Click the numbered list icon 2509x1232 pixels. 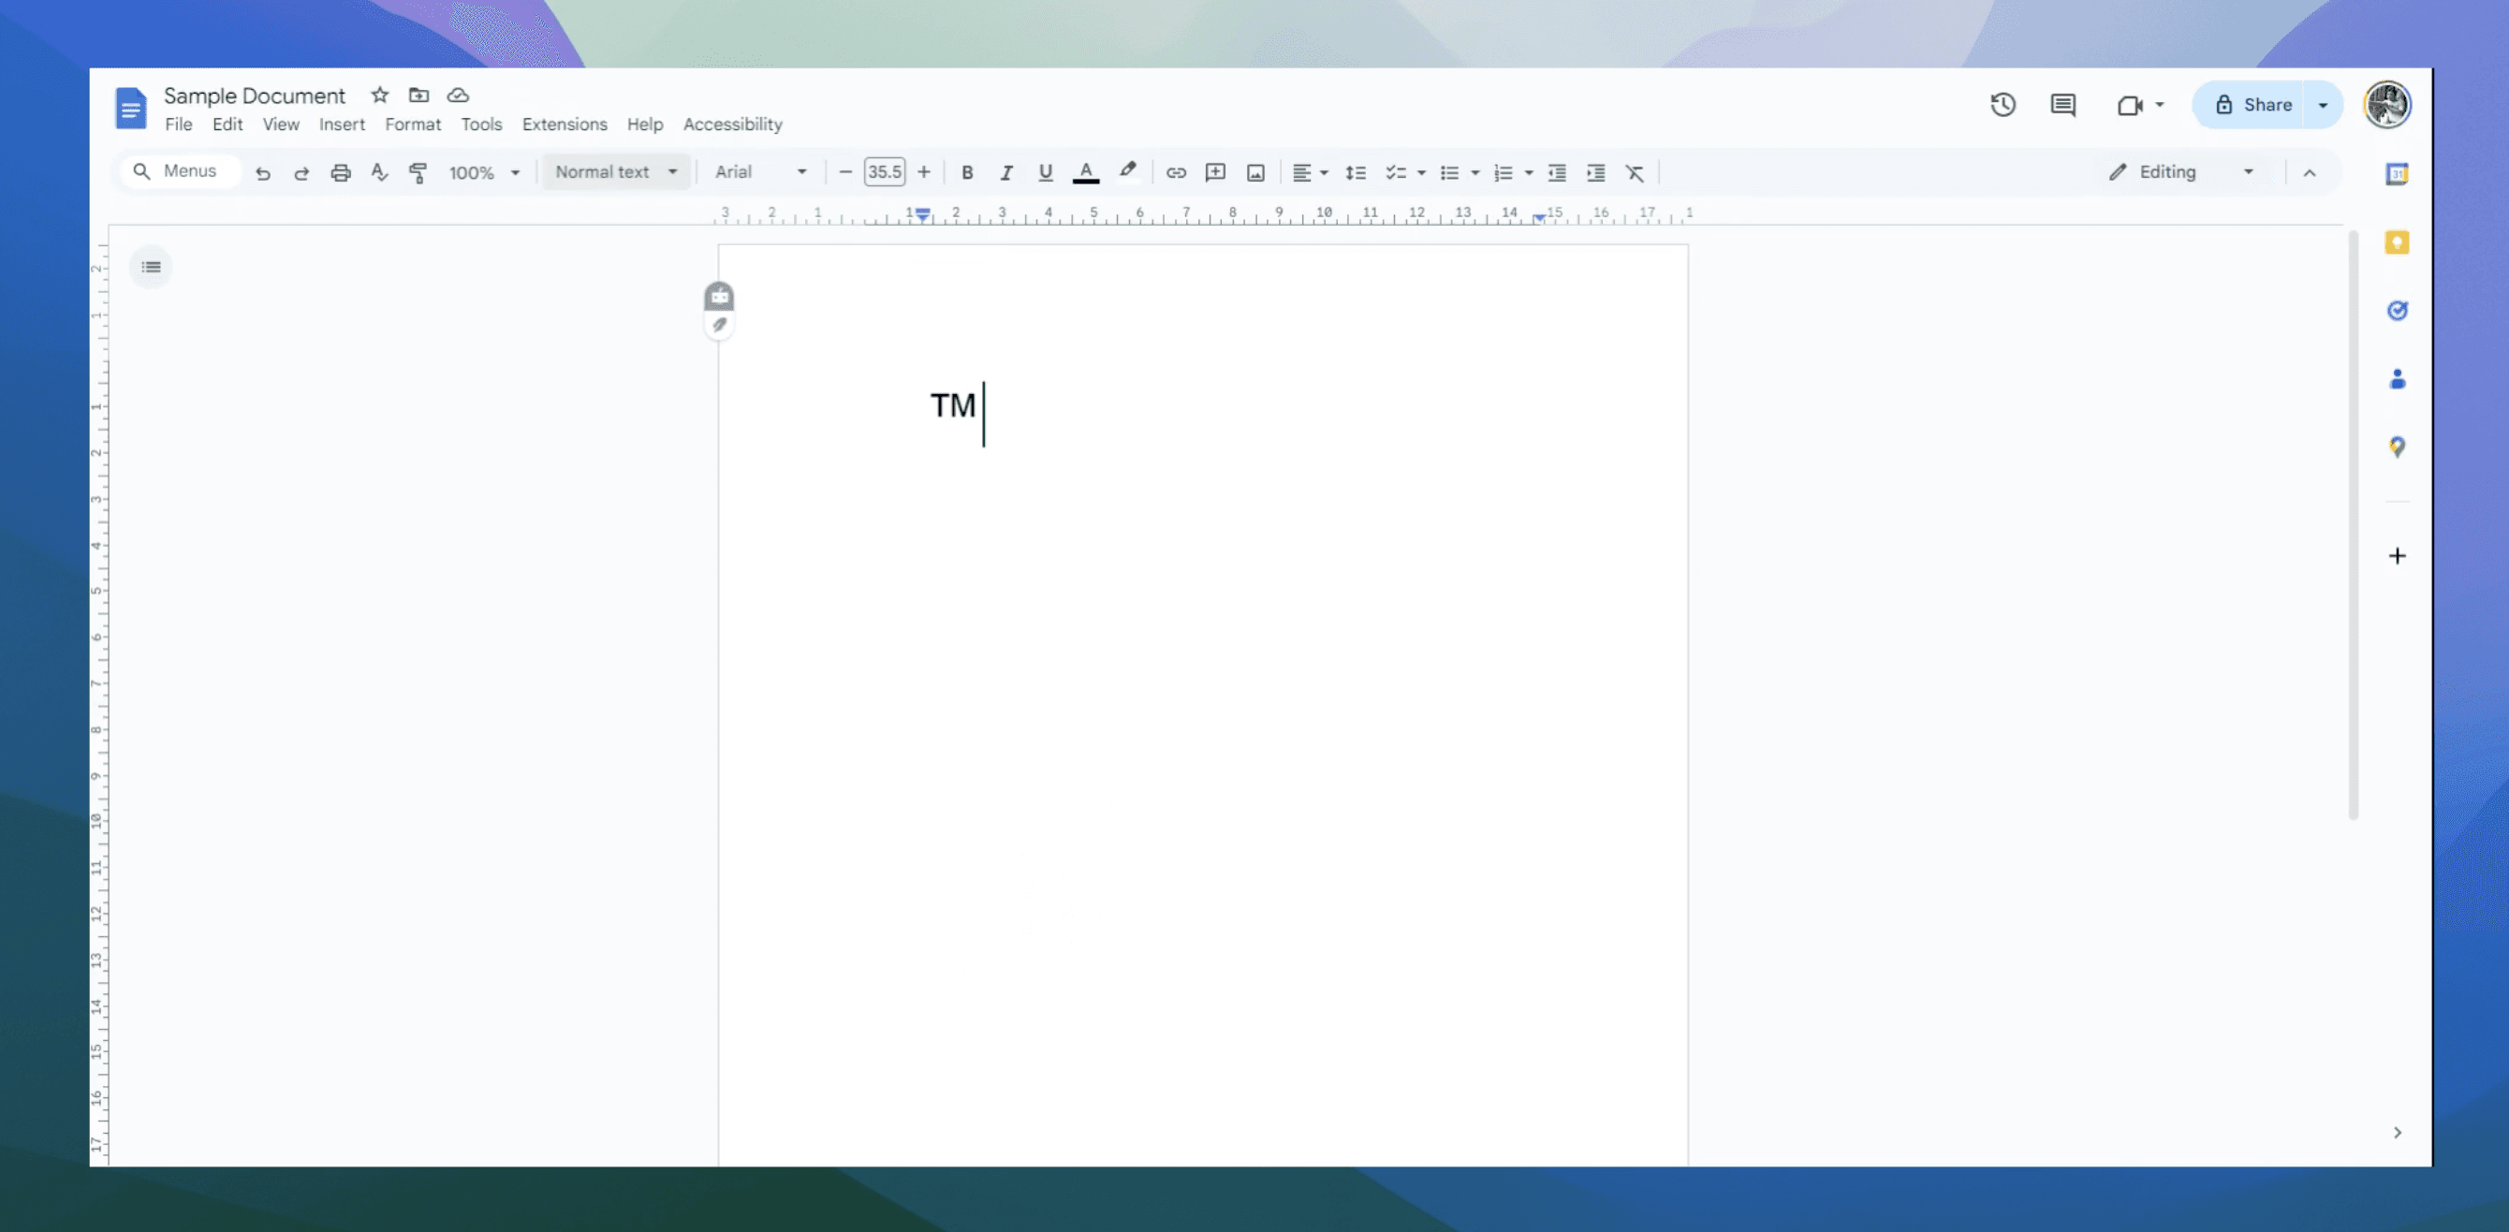[1503, 173]
